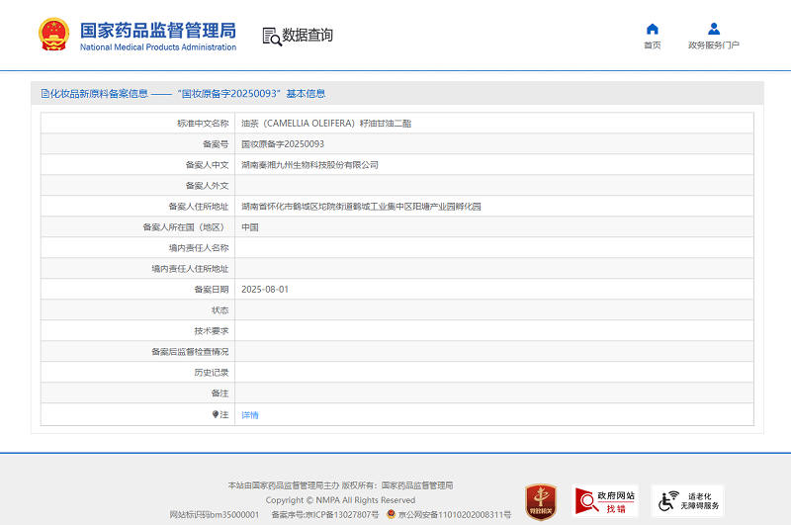Click the 数据查询 search document icon
This screenshot has width=791, height=525.
pos(271,37)
